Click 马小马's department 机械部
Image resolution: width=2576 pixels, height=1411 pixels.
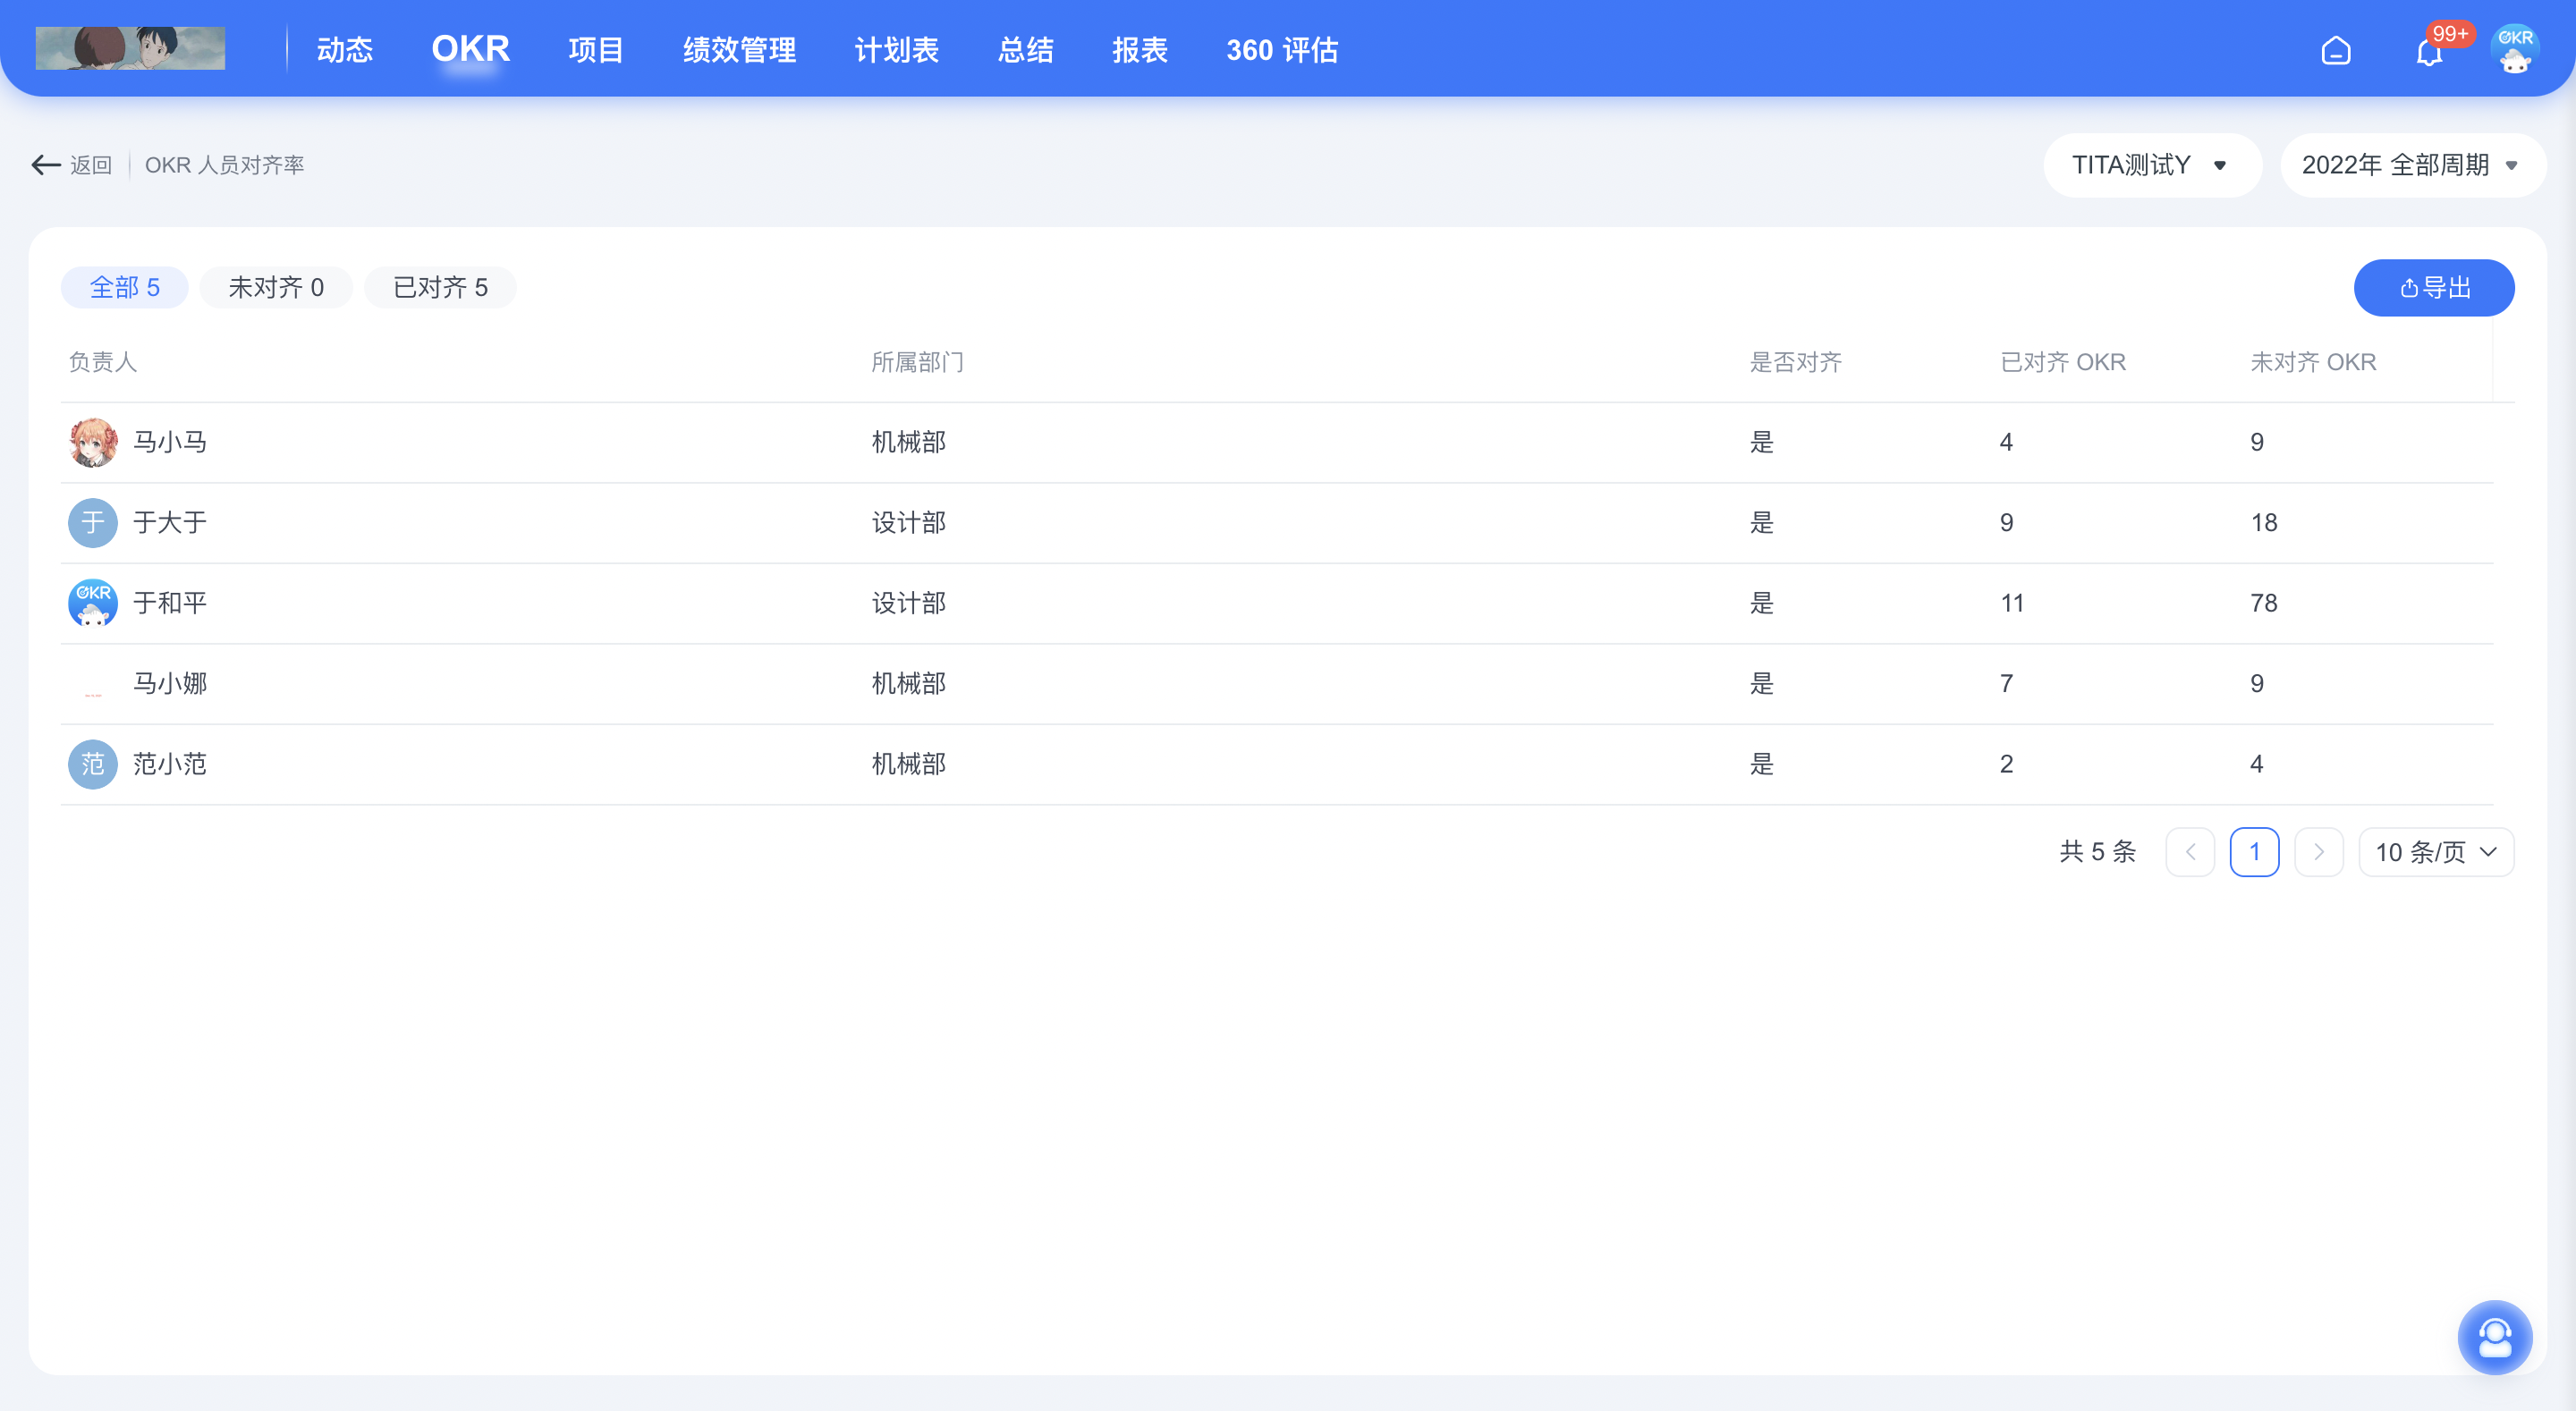click(x=909, y=442)
